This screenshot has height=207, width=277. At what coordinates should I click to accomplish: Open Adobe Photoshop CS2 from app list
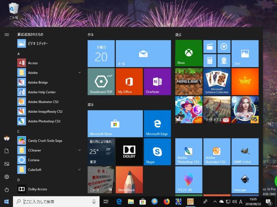click(x=44, y=121)
